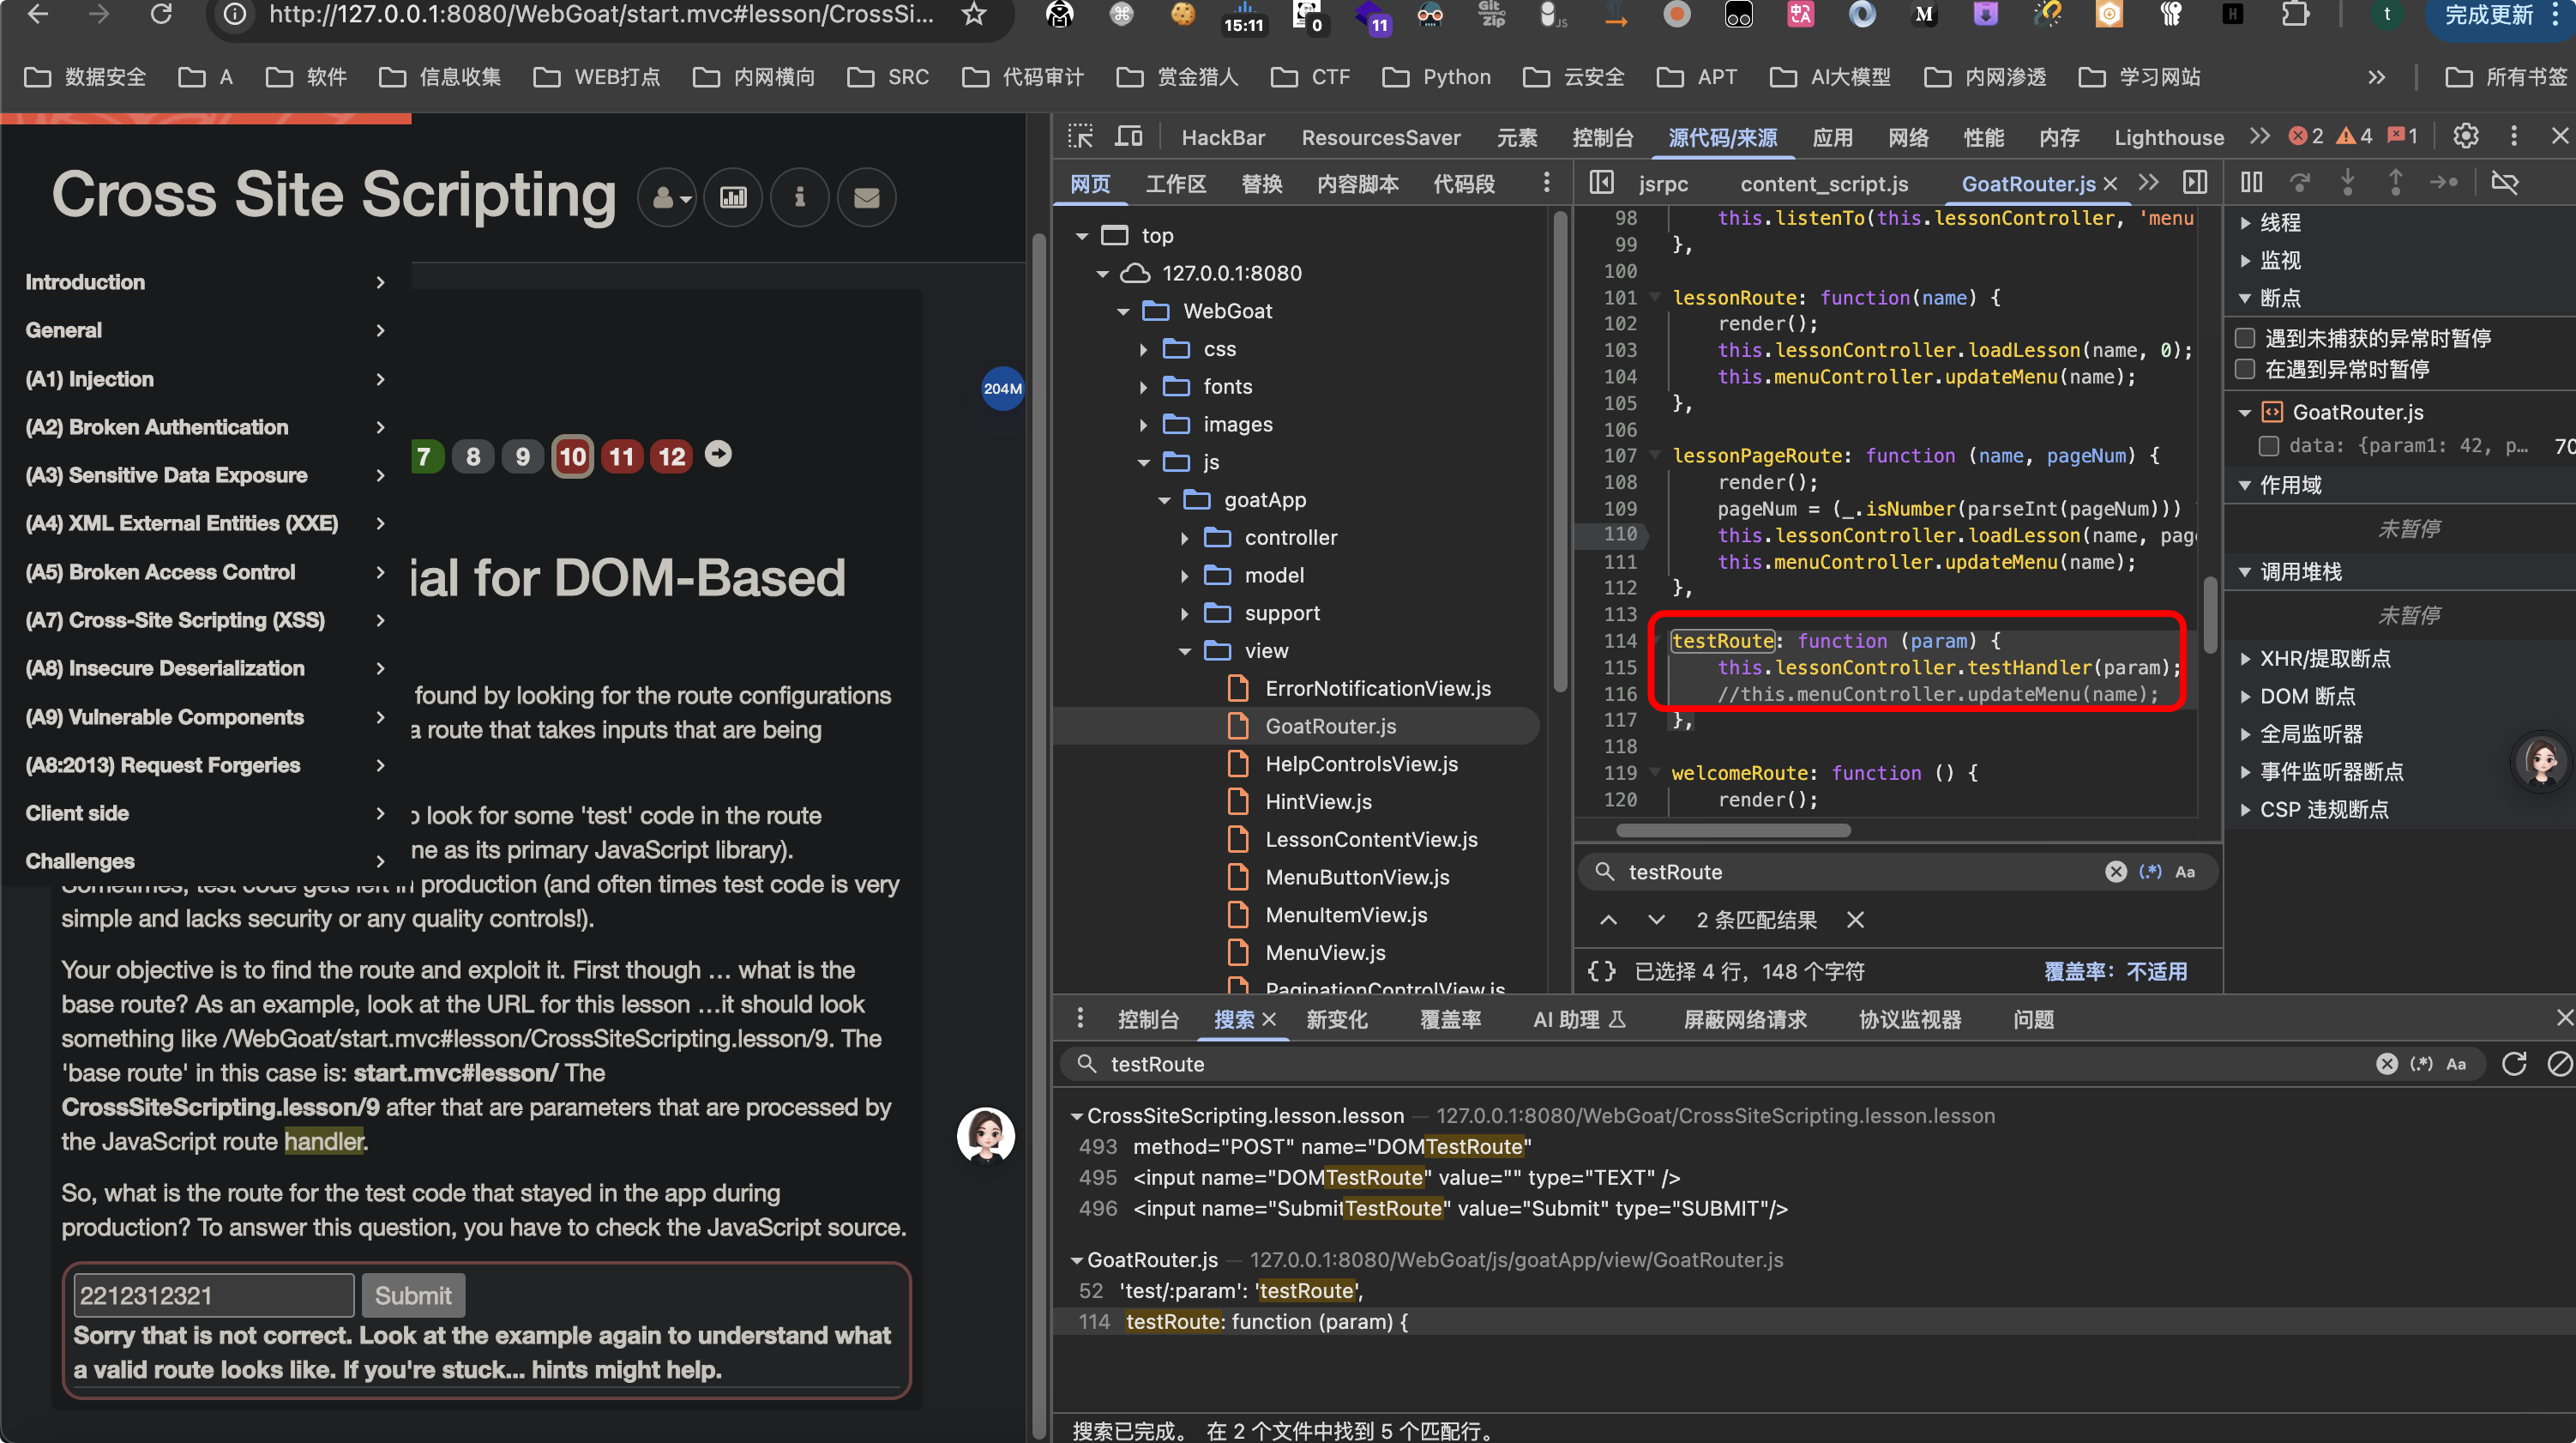
Task: Click the Submit button
Action: coord(413,1295)
